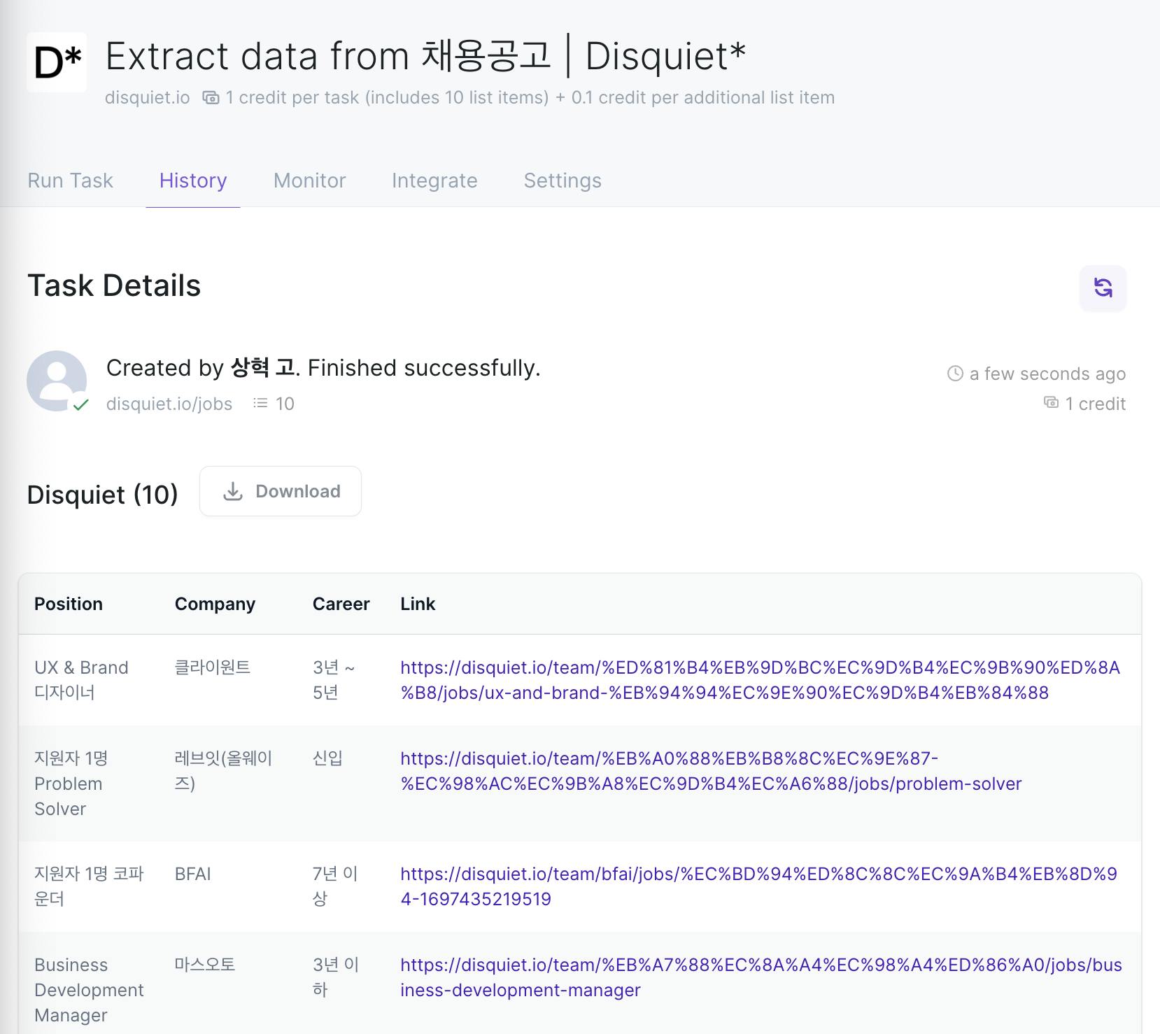
Task: Select the 'UX & Brand 디자이너' position cell
Action: [81, 680]
